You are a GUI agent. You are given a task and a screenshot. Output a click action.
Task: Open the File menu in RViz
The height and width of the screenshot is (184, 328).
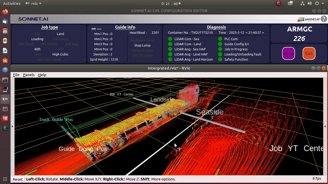[x=16, y=75]
